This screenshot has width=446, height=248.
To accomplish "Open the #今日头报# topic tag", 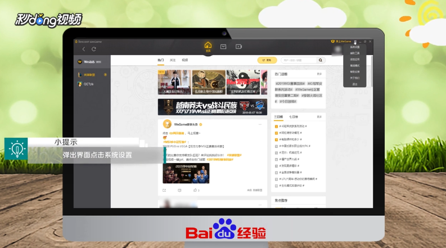I will point(288,101).
